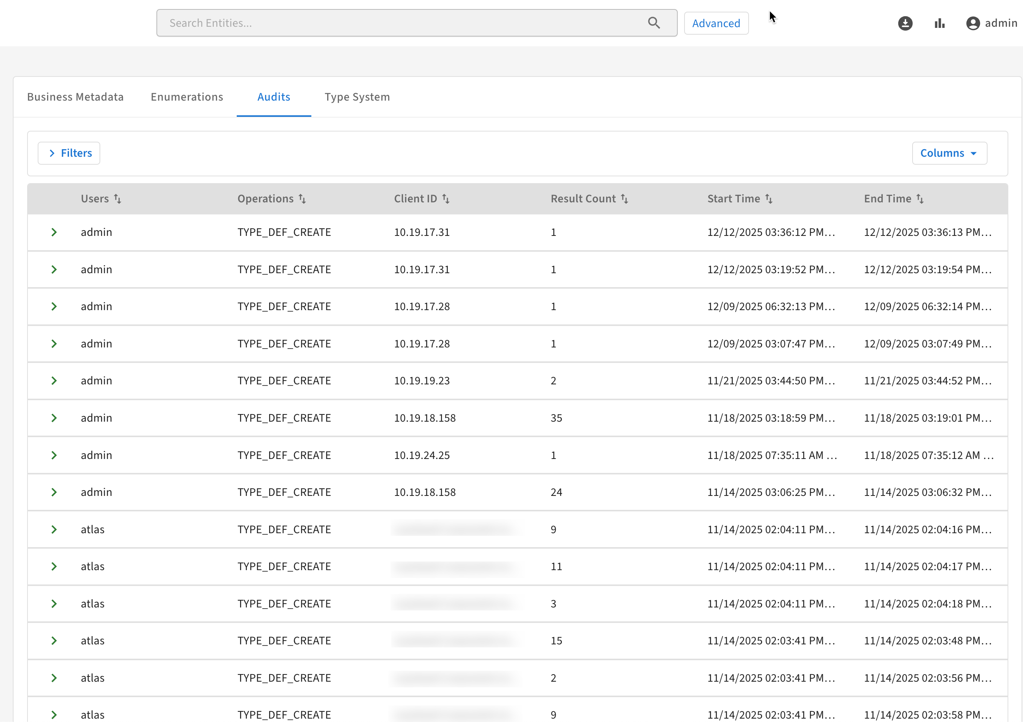
Task: Switch to Type System tab
Action: click(x=357, y=97)
